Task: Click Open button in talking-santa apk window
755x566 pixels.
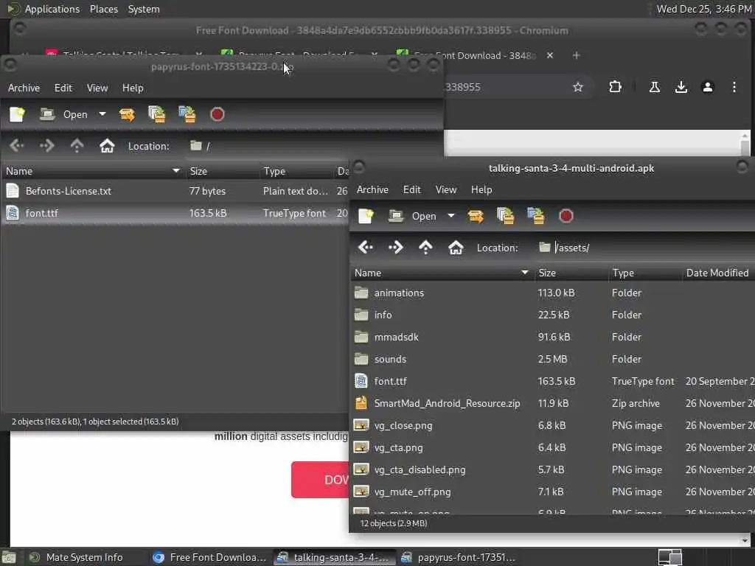Action: 412,216
